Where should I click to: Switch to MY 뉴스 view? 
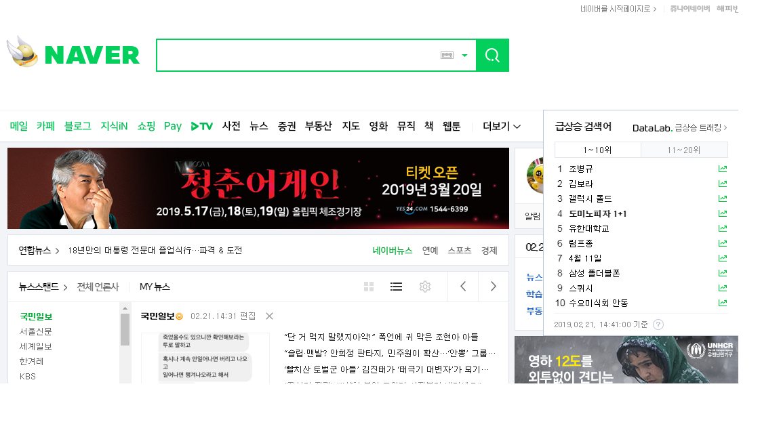click(155, 287)
